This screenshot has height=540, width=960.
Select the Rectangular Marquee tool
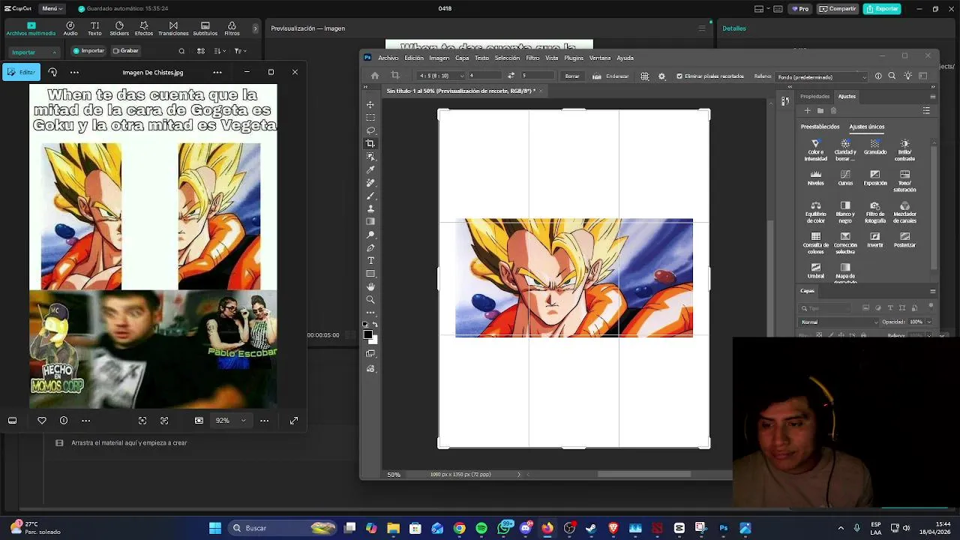[370, 118]
